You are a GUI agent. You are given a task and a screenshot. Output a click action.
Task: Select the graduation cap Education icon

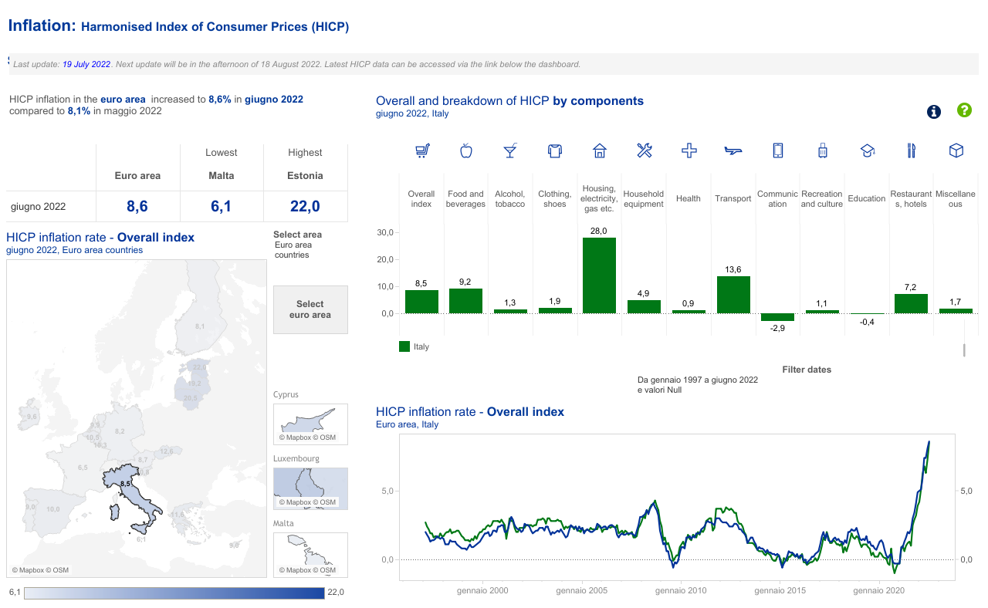click(x=867, y=151)
